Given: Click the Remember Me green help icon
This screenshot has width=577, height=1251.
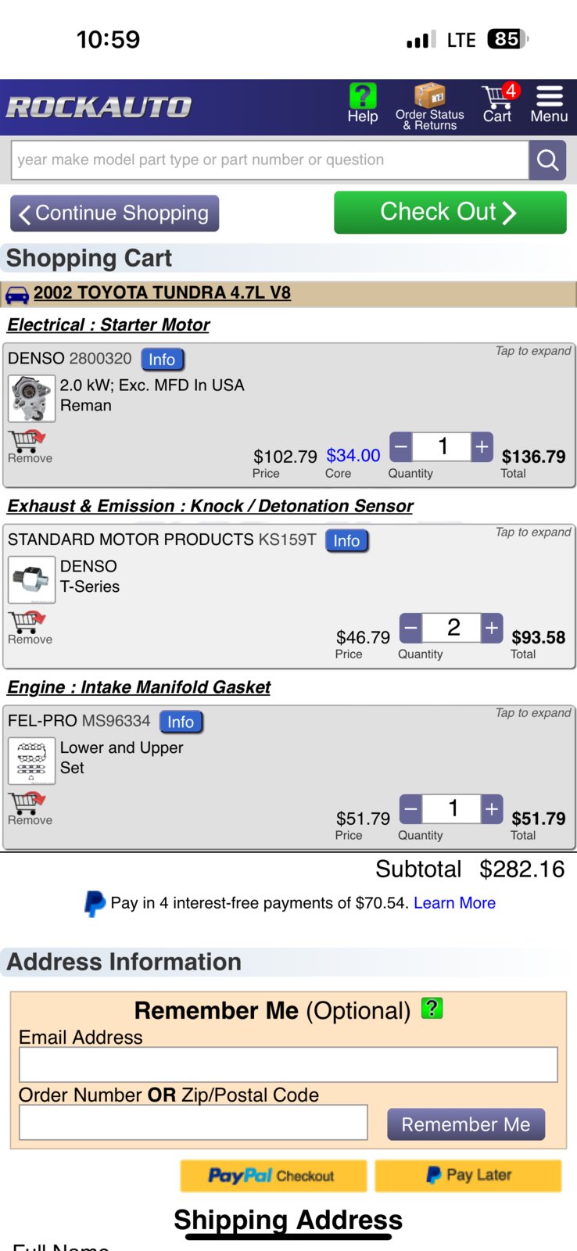Looking at the screenshot, I should [x=432, y=1008].
